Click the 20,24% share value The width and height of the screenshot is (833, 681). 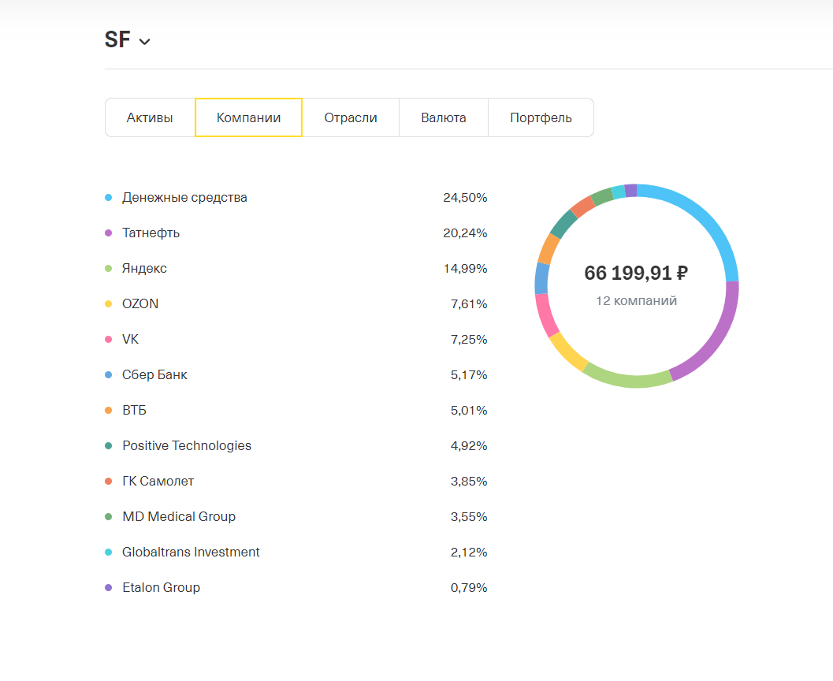click(x=465, y=233)
